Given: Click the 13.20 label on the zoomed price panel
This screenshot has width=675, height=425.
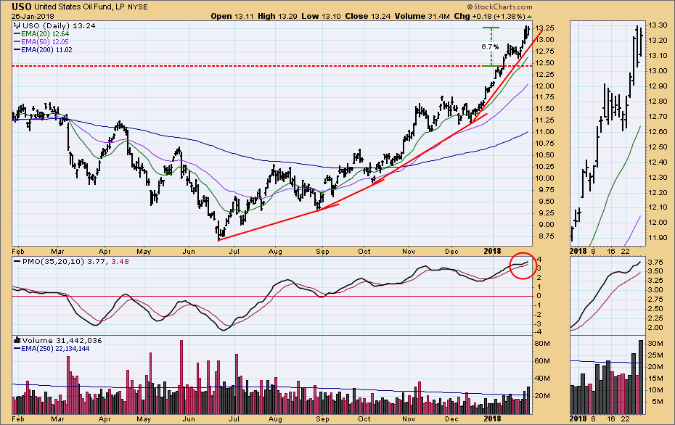Looking at the screenshot, I should 658,41.
